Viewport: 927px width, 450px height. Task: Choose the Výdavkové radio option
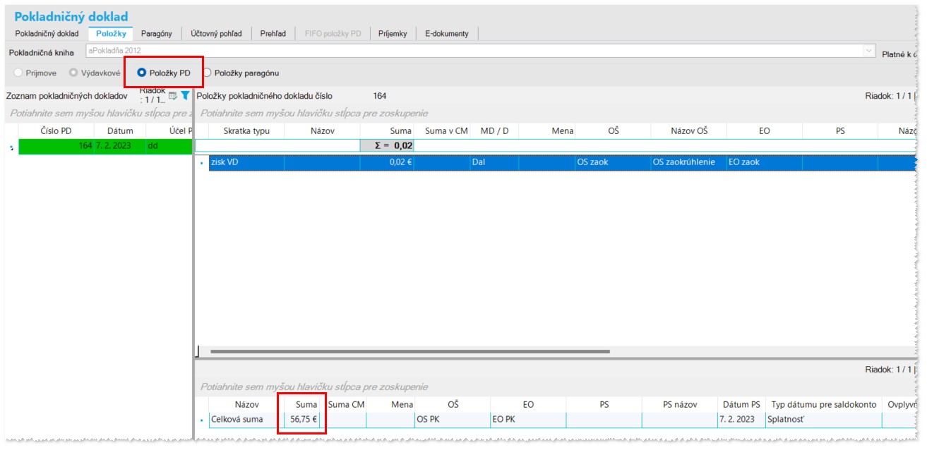[x=73, y=73]
